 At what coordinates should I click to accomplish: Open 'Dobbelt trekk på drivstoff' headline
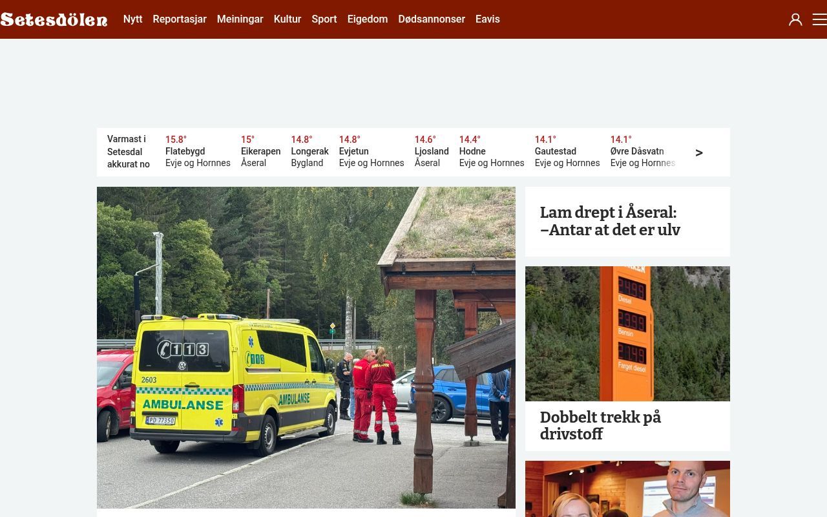click(600, 425)
